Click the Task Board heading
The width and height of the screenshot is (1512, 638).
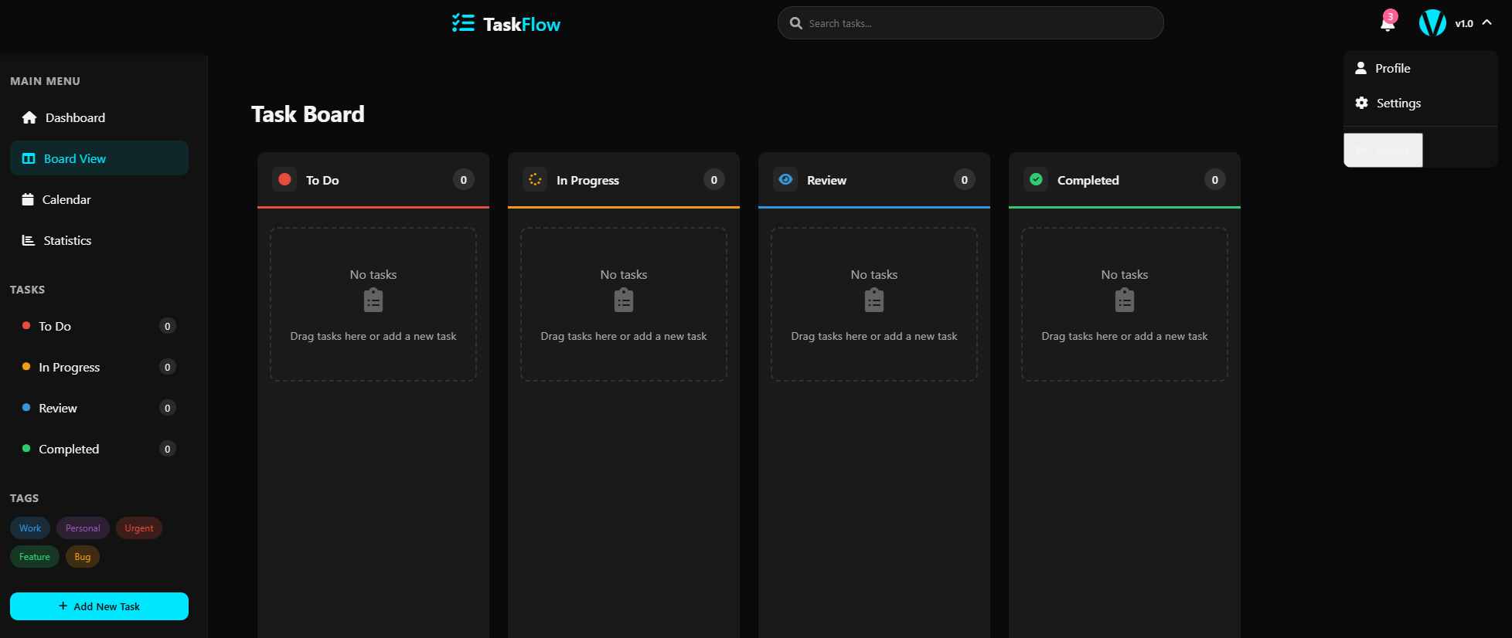click(x=308, y=114)
